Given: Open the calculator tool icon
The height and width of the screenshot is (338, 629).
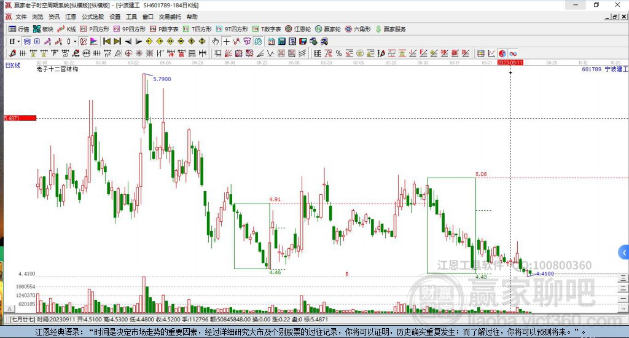Looking at the screenshot, I should 281,41.
